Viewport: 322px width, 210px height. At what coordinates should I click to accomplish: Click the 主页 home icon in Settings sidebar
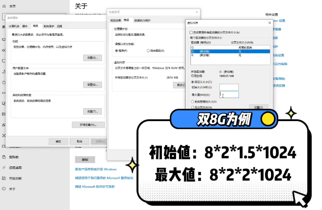click(4, 6)
